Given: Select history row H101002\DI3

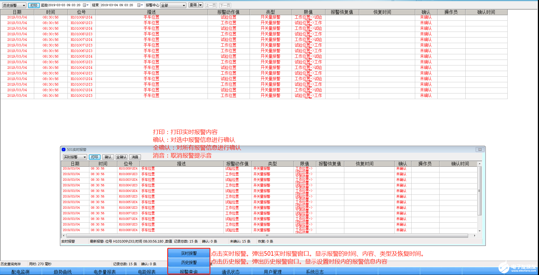Looking at the screenshot, I should 254,96.
